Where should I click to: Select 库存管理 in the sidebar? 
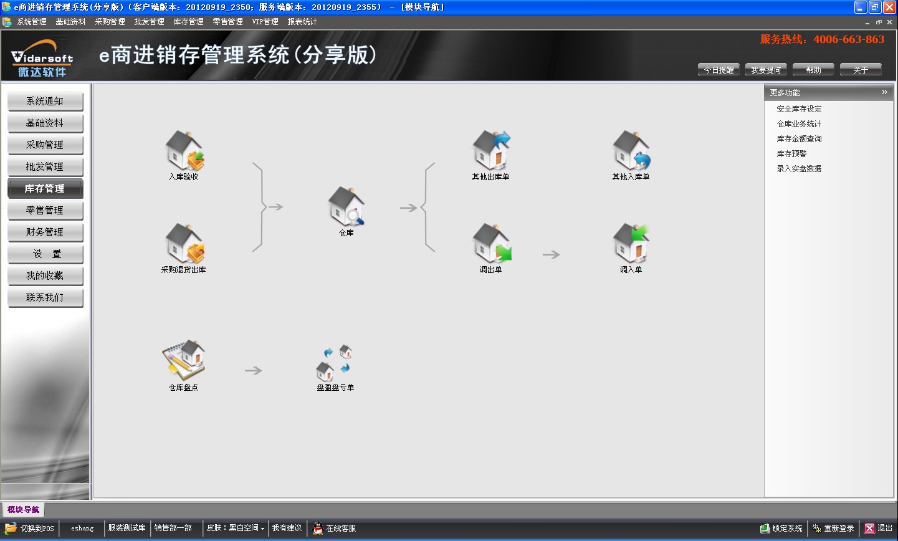pos(45,189)
